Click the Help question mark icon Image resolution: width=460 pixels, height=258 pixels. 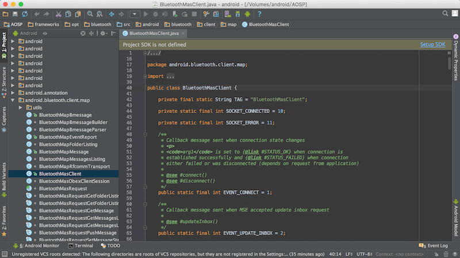259,14
